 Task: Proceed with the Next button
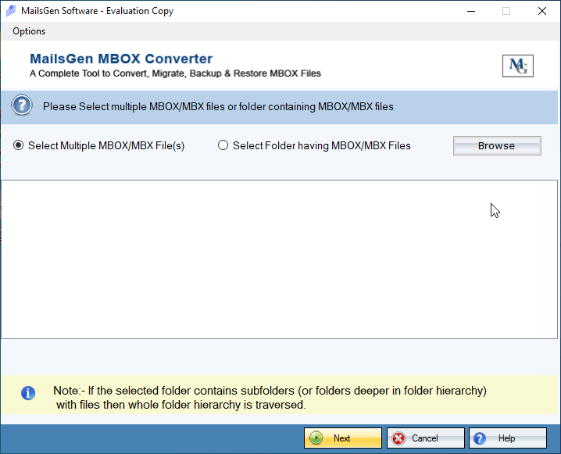[343, 438]
